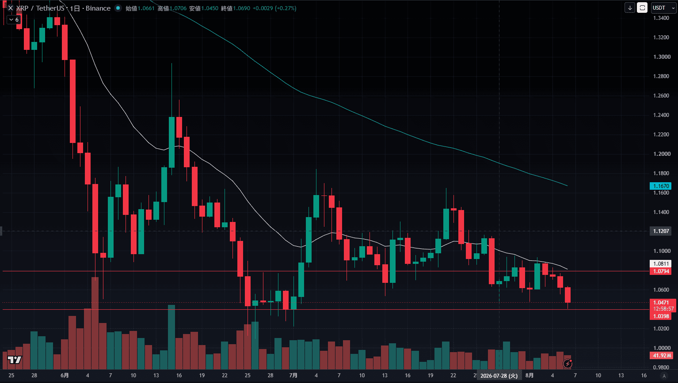Click the open value 始値 1.0661
Image resolution: width=678 pixels, height=383 pixels.
140,8
